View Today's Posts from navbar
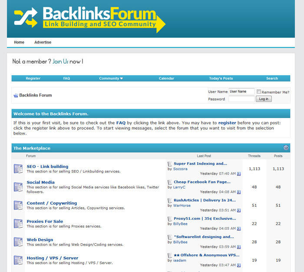Screen dimensions: 304x272 [x=221, y=78]
